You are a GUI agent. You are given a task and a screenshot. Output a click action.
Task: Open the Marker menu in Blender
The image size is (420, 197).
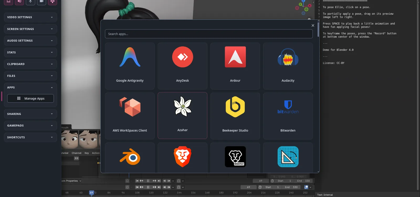tap(65, 153)
